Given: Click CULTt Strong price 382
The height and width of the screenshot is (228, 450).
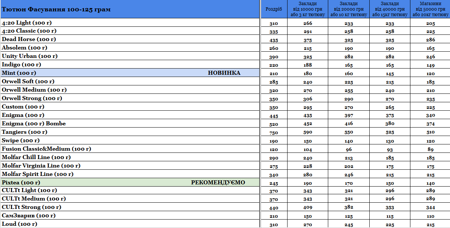Looking at the screenshot, I should point(349,207).
